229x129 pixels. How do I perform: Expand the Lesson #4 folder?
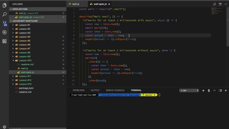click(38, 37)
